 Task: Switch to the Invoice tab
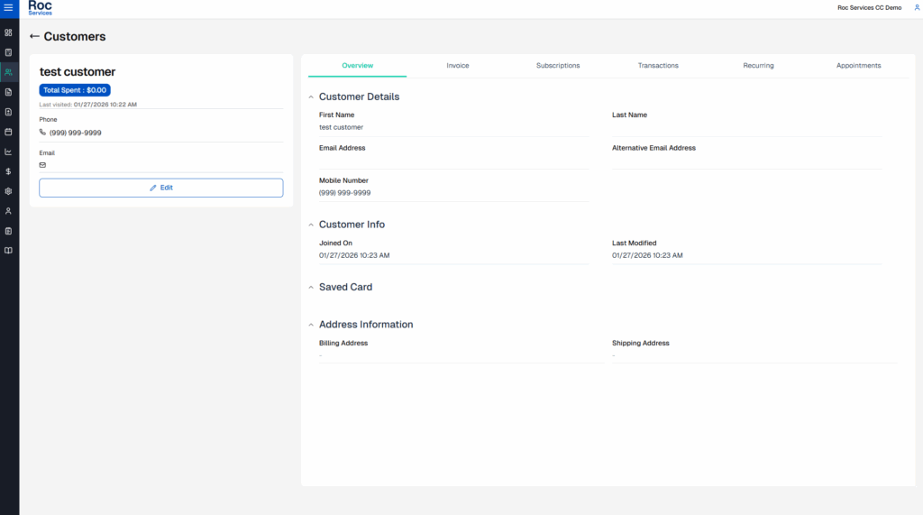coord(458,66)
